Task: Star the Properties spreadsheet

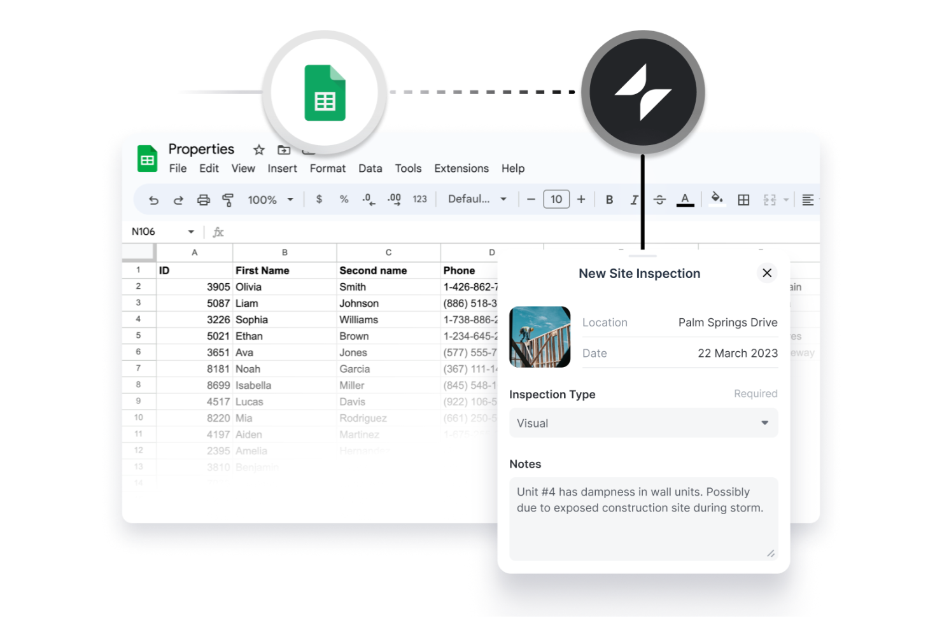Action: (258, 150)
